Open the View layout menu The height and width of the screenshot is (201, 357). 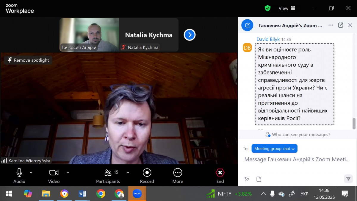click(287, 8)
